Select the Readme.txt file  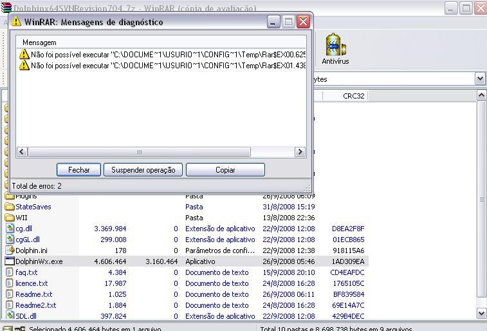point(34,294)
